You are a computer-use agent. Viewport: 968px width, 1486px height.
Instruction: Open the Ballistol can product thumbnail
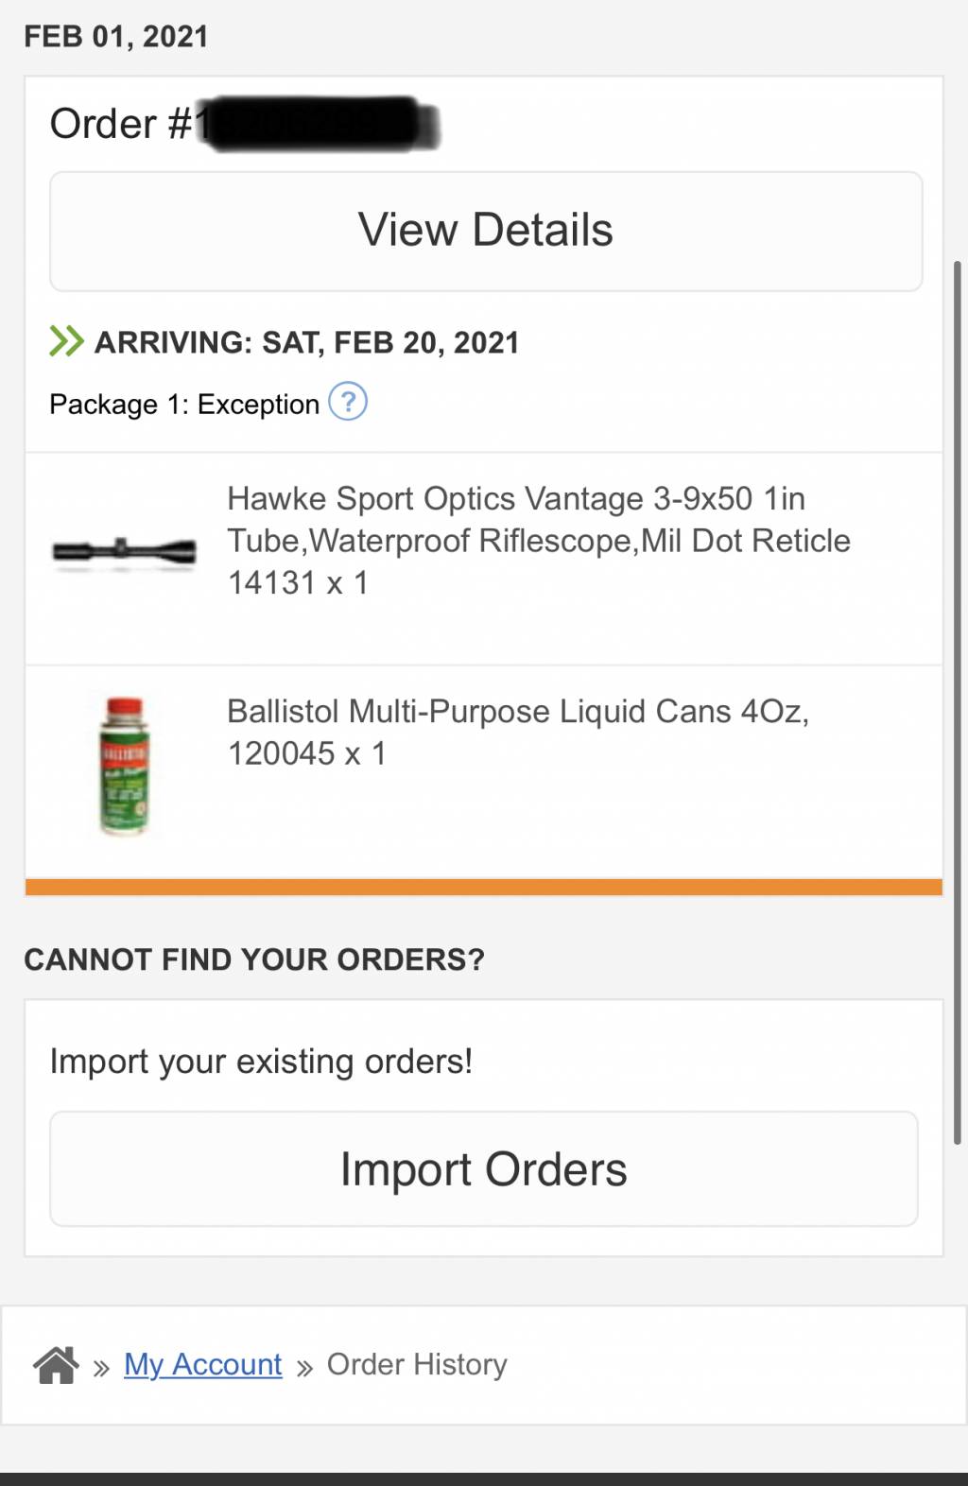click(x=124, y=766)
